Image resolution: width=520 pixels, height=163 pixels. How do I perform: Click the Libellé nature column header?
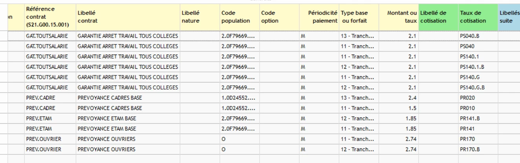[x=200, y=17]
